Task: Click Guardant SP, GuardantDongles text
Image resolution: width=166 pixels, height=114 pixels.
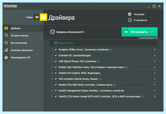Action: pos(75,55)
